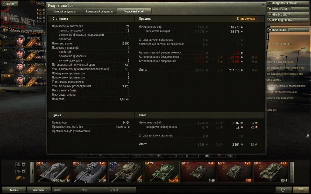Select the E-50 Ausf. M tank
Image resolution: width=311 pixels, height=194 pixels.
coord(53,172)
